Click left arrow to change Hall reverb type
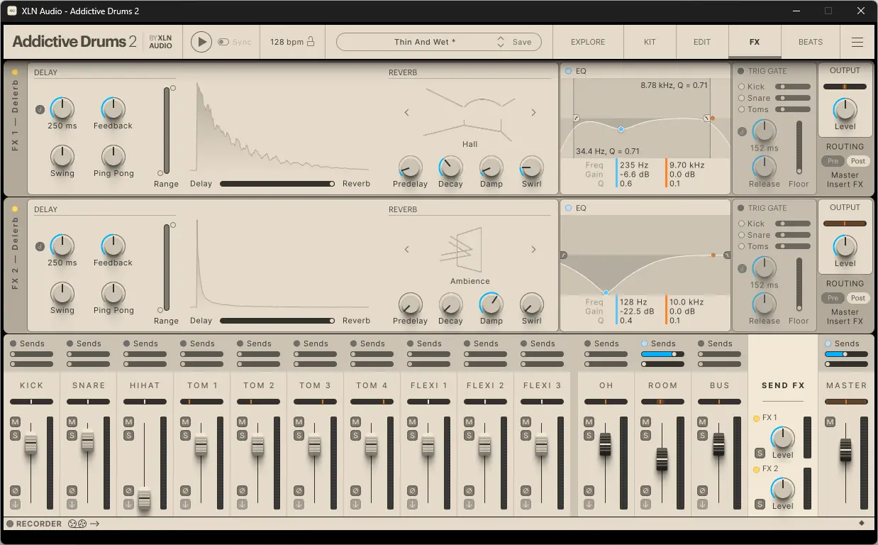This screenshot has width=878, height=545. click(x=406, y=112)
